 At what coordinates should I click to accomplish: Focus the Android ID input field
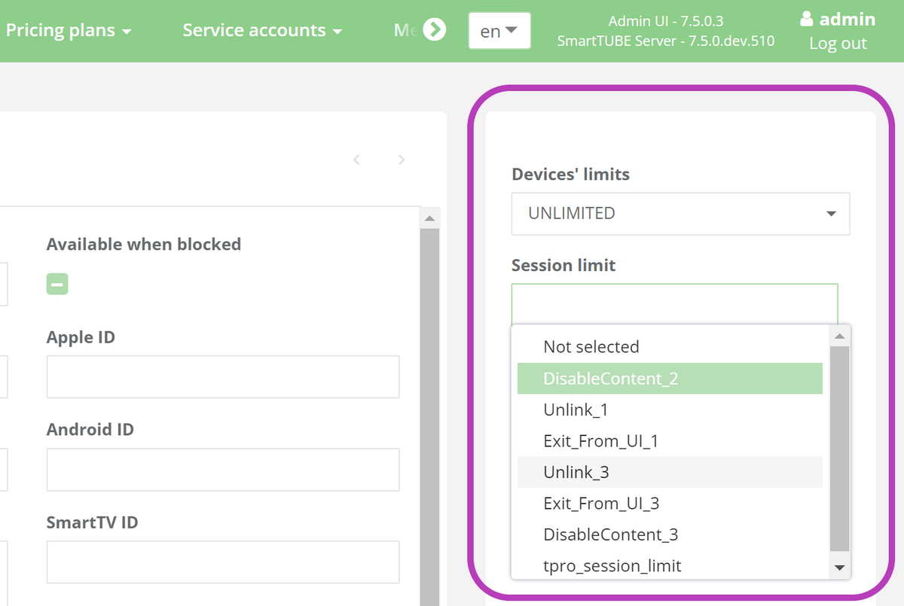223,470
